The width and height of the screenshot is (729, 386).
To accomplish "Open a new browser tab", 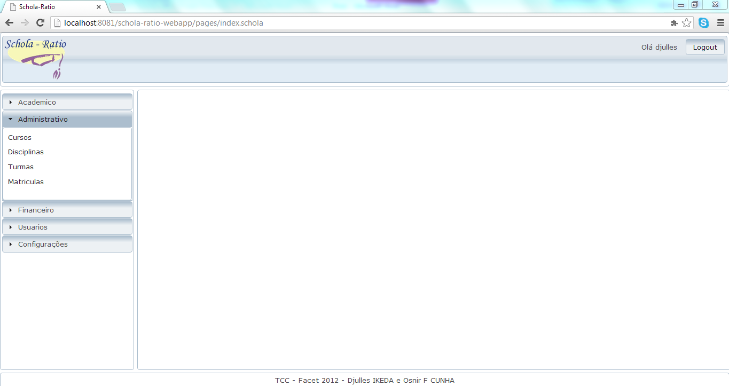I will (x=117, y=7).
